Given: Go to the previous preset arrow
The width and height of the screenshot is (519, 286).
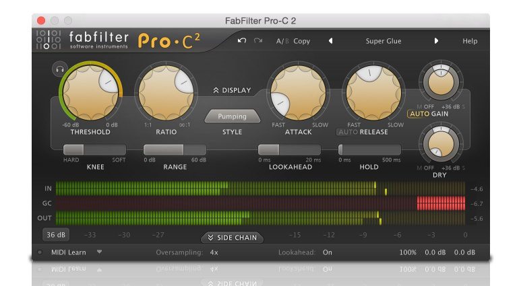Looking at the screenshot, I should coord(330,41).
